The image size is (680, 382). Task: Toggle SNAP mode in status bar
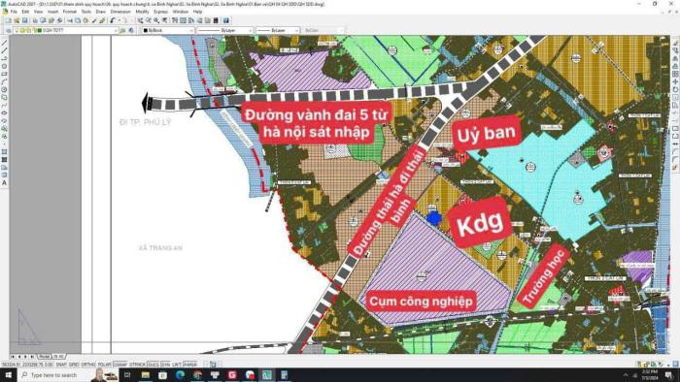[x=61, y=365]
